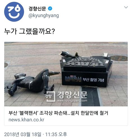
Task: Click the large 경향신문 watermark text
Action: 72,95
